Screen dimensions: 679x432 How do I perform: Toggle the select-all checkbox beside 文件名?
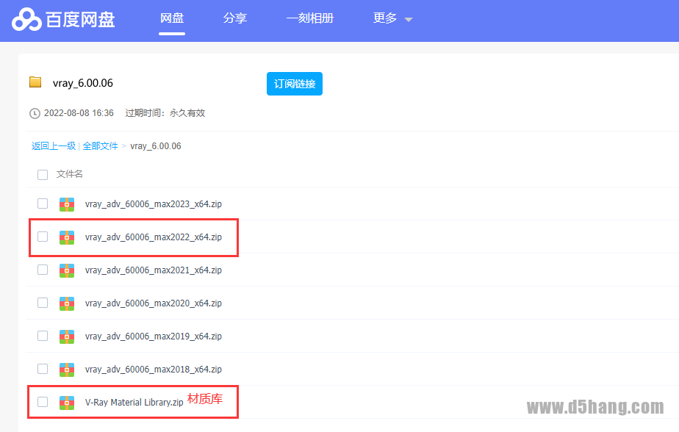(x=43, y=174)
